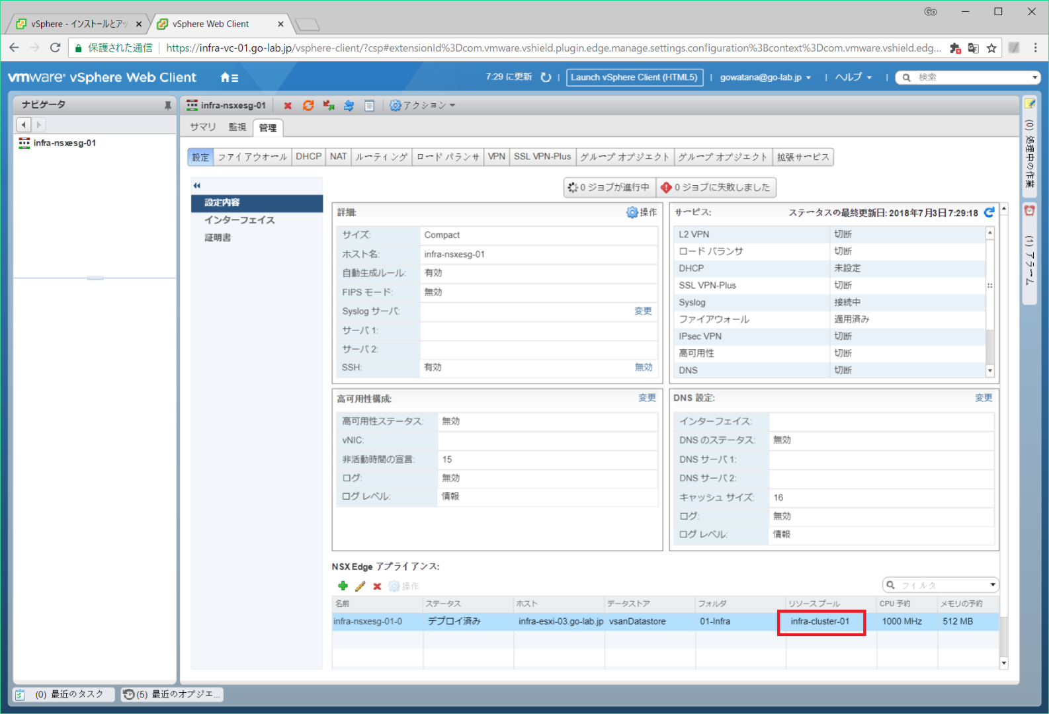1049x714 pixels.
Task: Switch to サマリ tab
Action: [x=202, y=127]
